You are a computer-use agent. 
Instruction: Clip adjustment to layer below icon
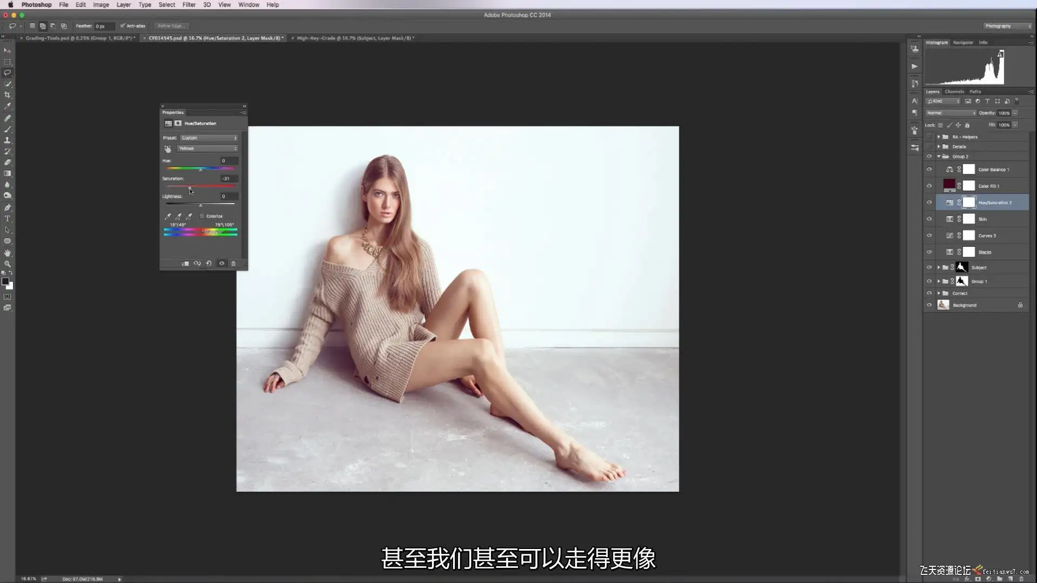click(x=185, y=263)
